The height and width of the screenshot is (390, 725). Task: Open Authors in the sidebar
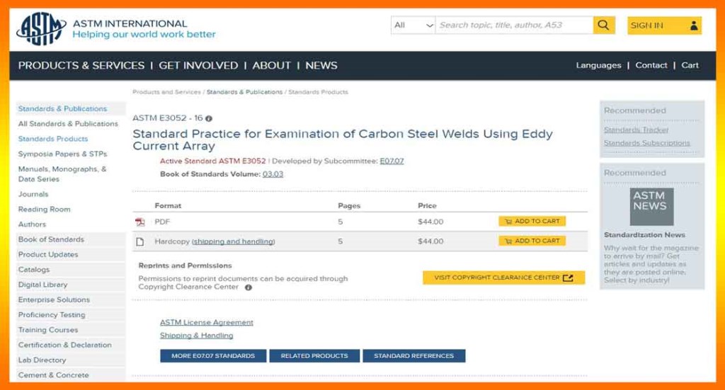[32, 224]
